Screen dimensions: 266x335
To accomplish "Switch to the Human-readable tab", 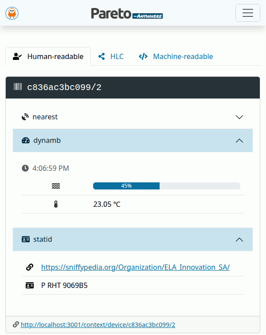I will (x=48, y=56).
